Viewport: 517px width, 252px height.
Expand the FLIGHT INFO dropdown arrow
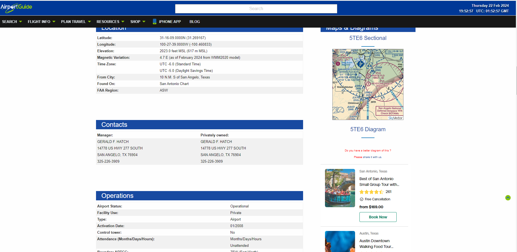coord(54,22)
